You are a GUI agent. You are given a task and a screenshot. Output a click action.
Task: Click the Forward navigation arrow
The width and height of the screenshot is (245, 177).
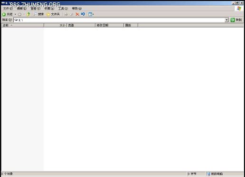click(19, 14)
